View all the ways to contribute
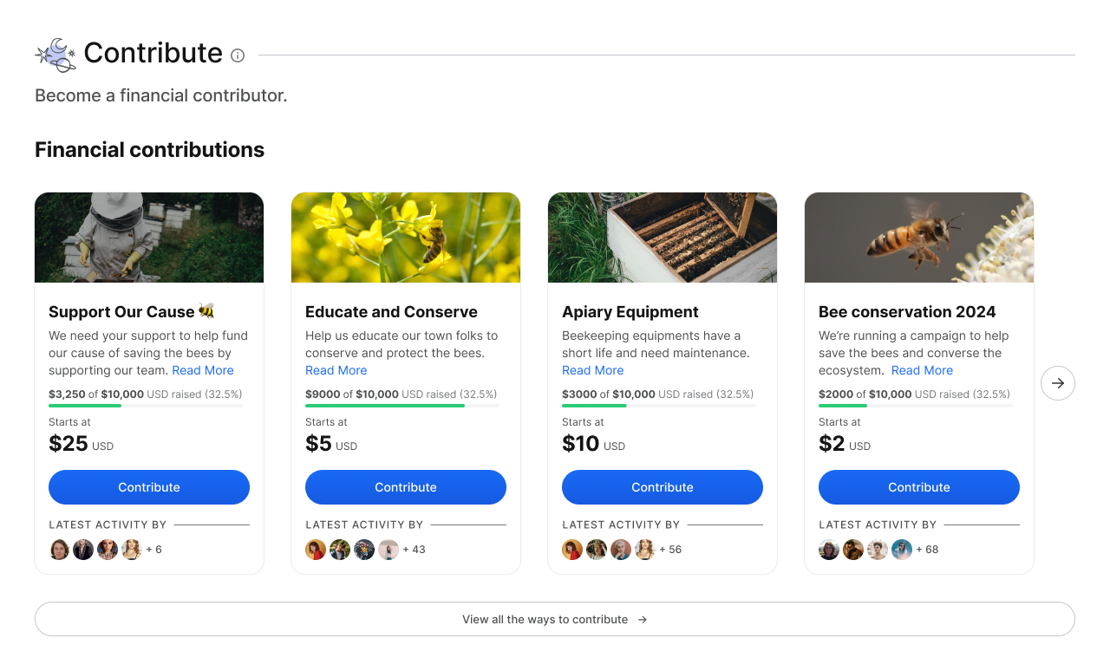The image size is (1110, 671). click(x=555, y=619)
